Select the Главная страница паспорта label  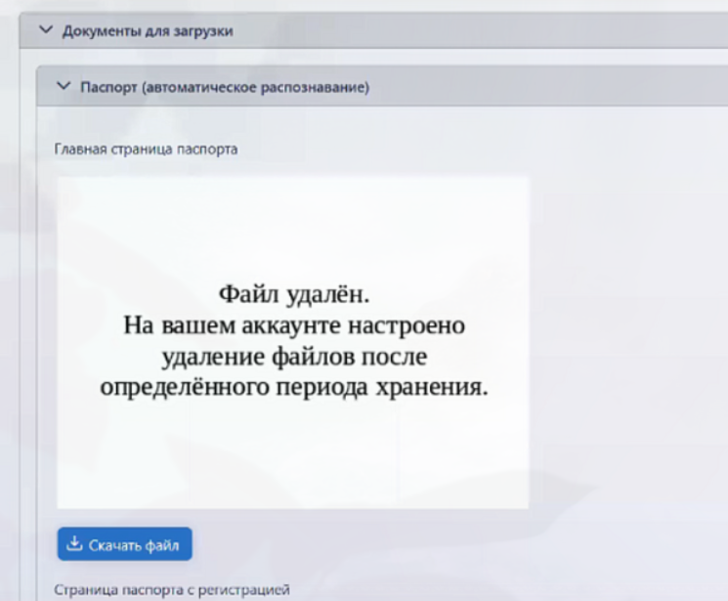(x=146, y=150)
